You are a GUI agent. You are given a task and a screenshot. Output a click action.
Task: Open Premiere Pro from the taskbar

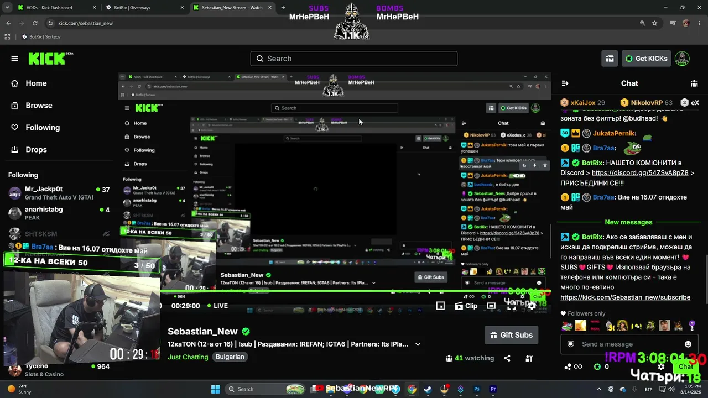[x=493, y=389]
